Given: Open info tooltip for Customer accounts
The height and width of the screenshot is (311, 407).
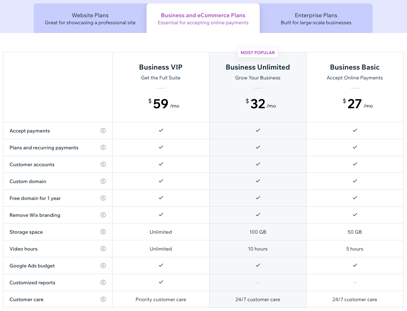Looking at the screenshot, I should pos(103,164).
